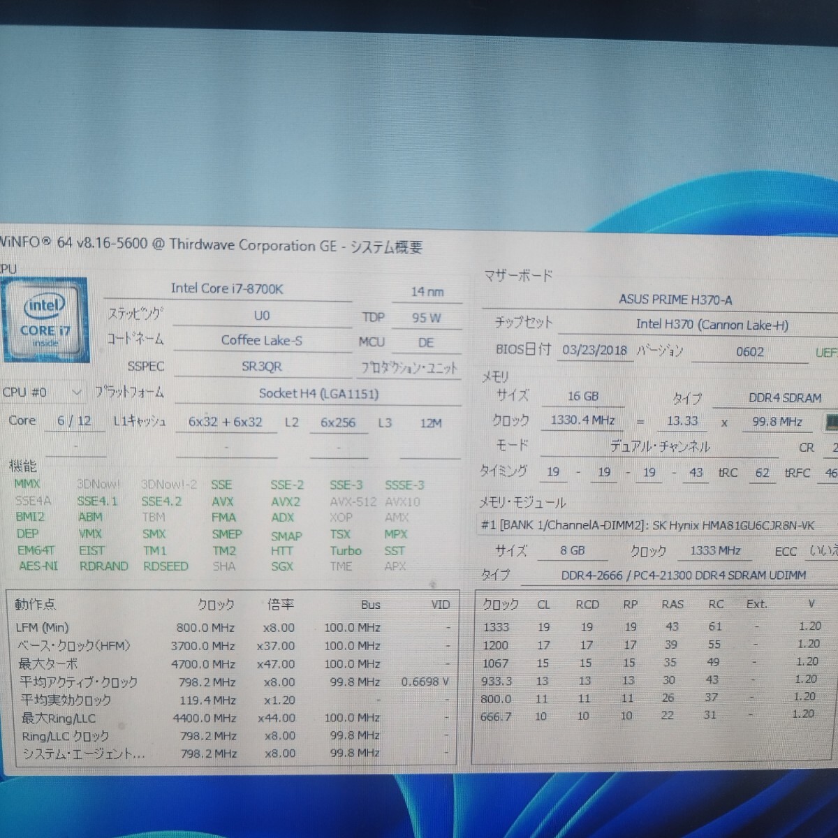
Task: Click the VID column header
Action: pos(441,605)
